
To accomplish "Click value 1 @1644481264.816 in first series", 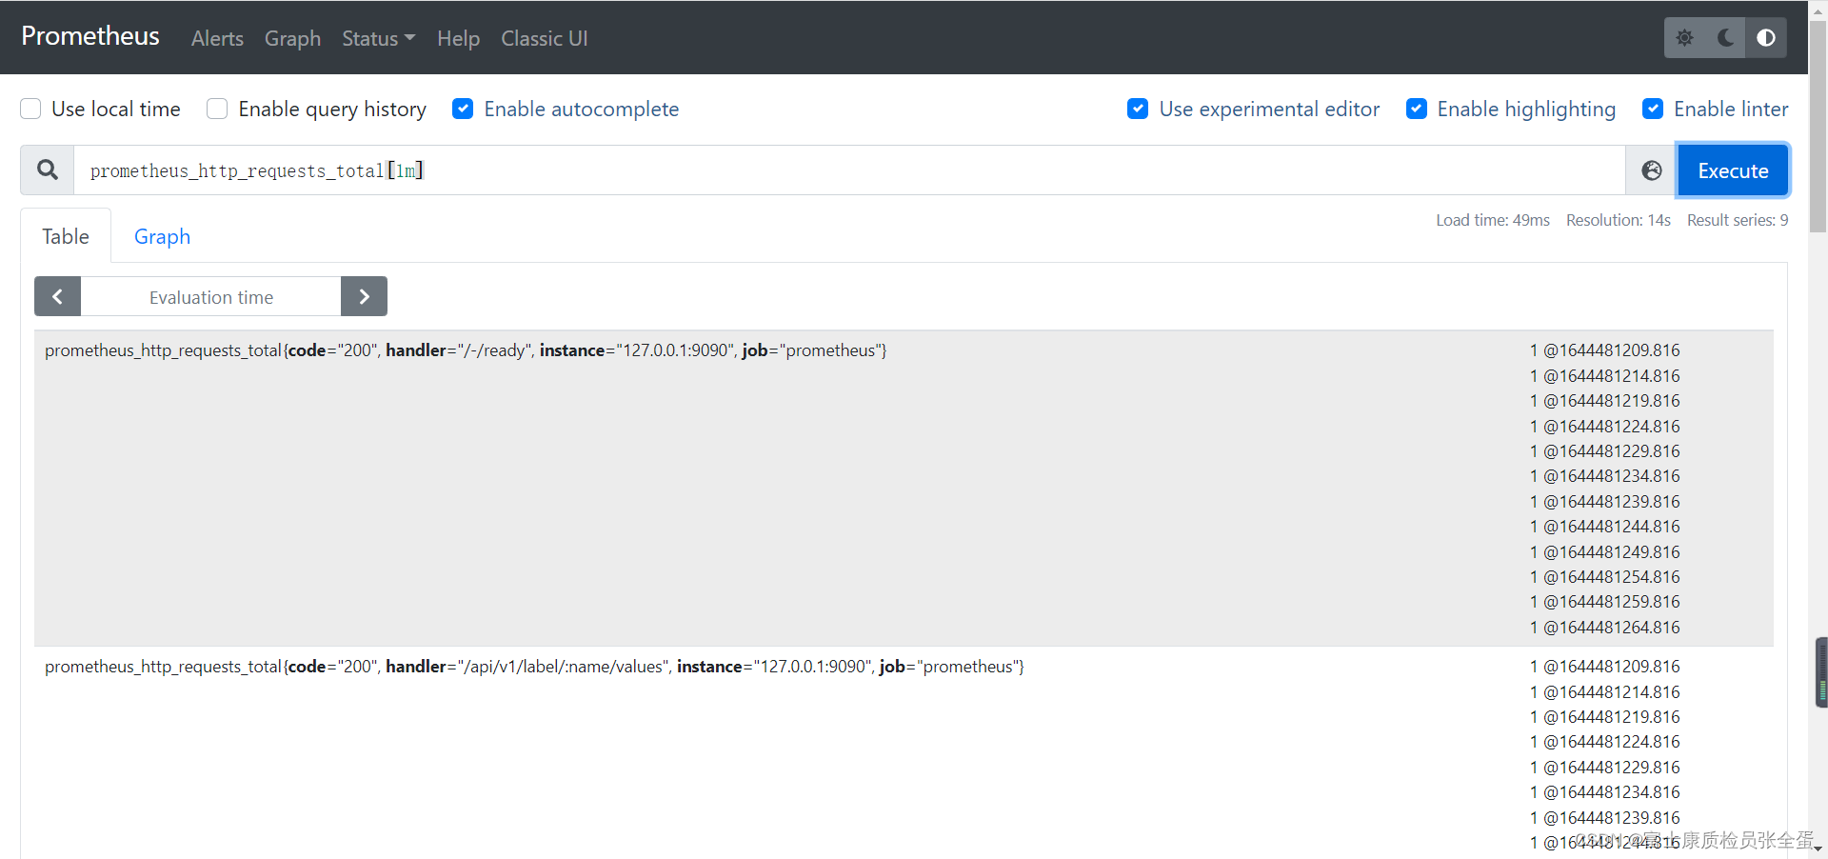I will [1605, 628].
